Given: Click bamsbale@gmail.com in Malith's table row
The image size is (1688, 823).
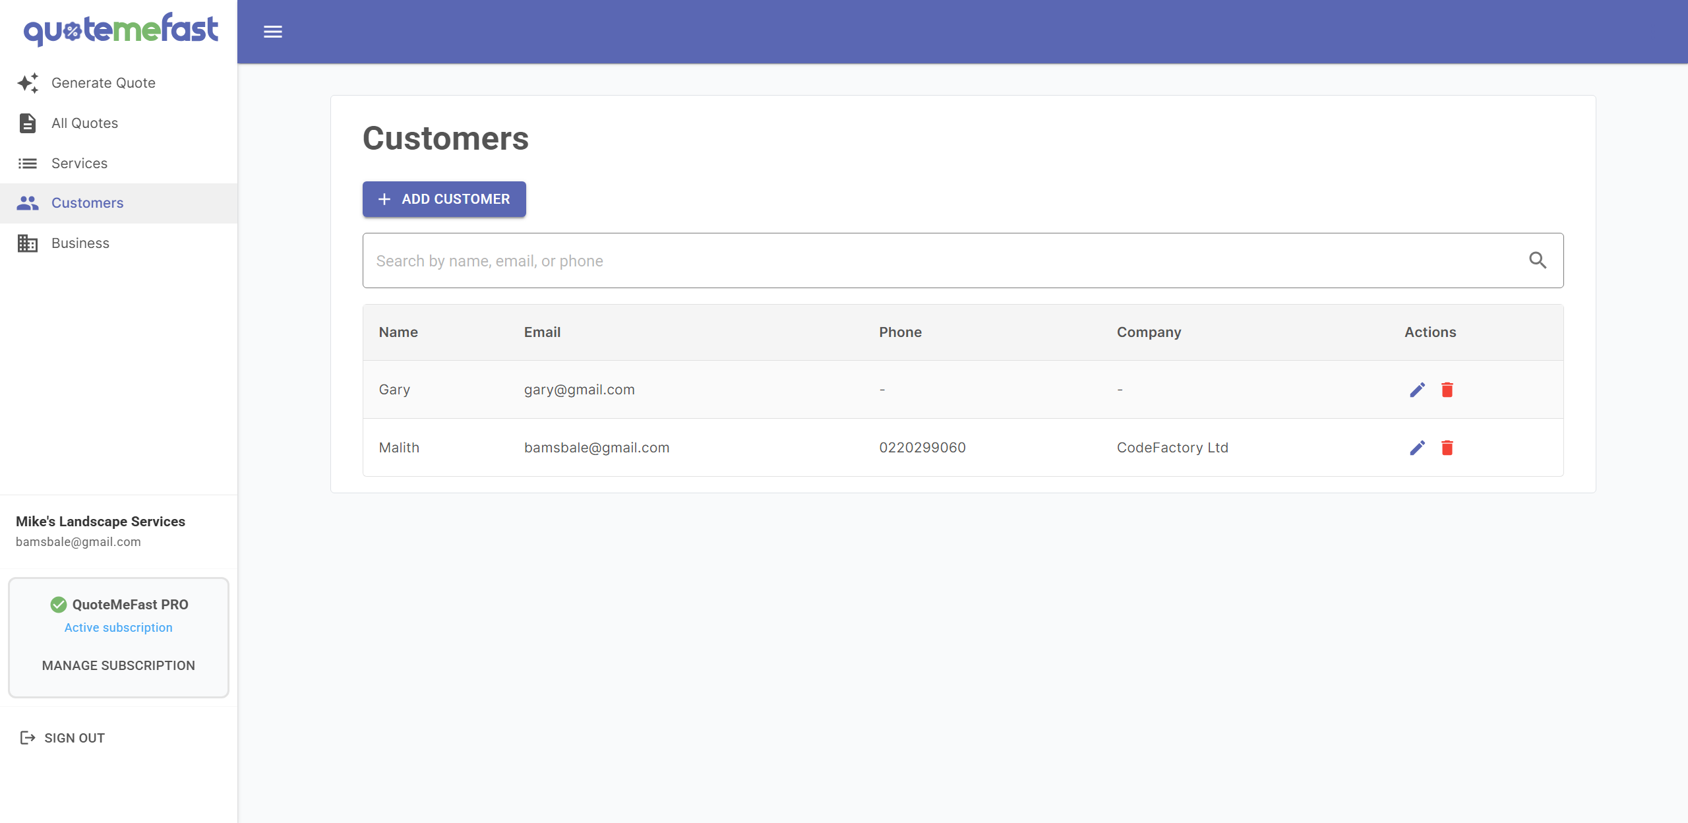Looking at the screenshot, I should coord(597,448).
